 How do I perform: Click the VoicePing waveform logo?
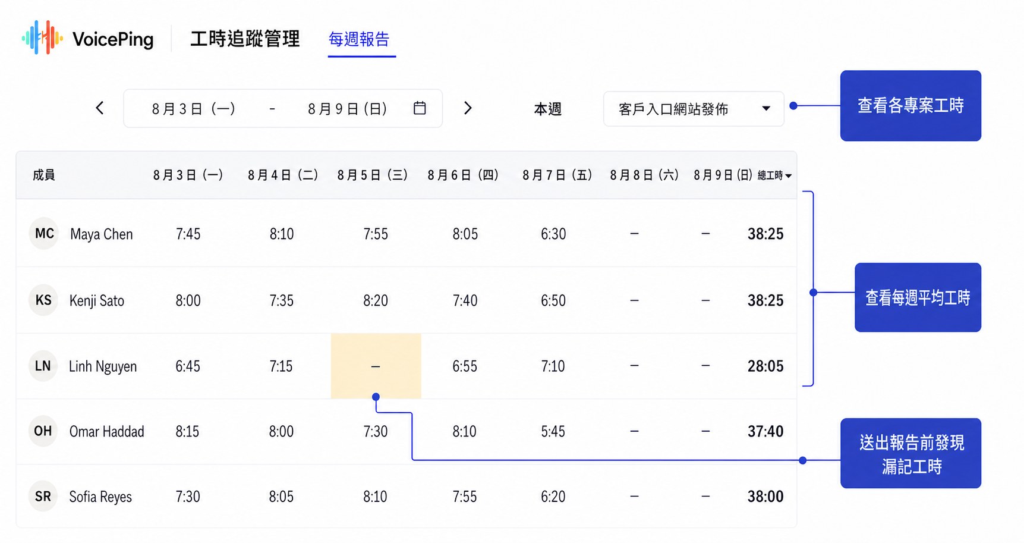coord(42,37)
